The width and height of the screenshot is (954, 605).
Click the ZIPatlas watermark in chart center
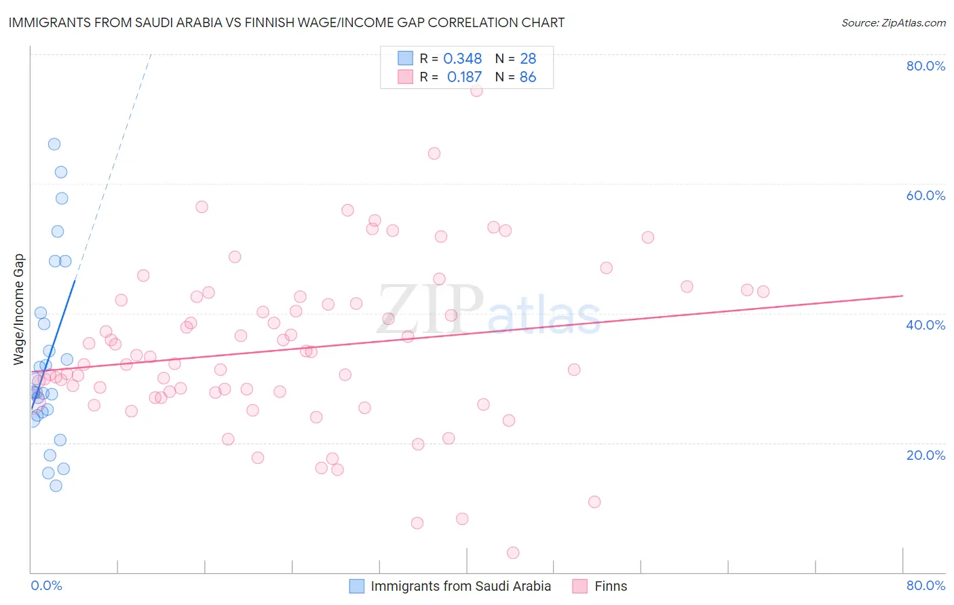(489, 311)
